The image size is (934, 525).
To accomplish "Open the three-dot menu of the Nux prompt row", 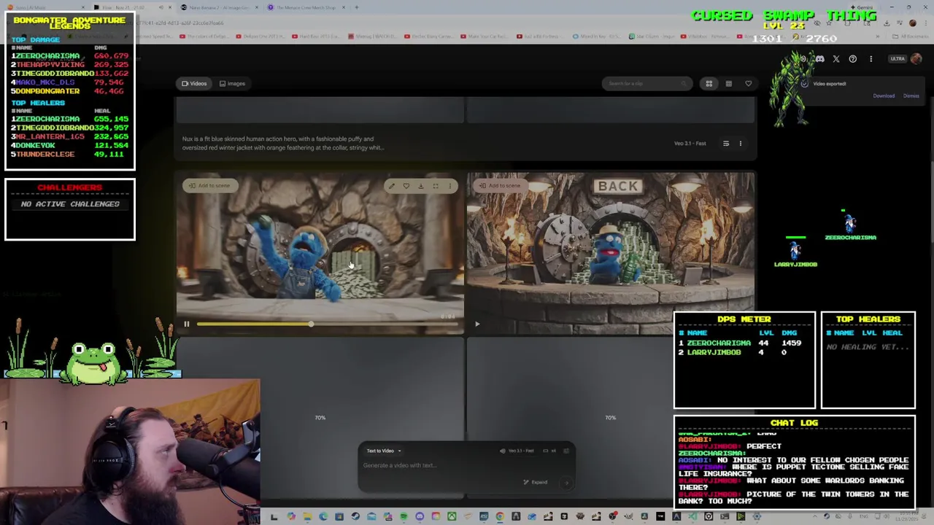I will [741, 144].
